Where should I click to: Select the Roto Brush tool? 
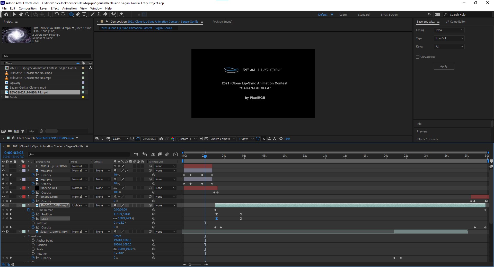pos(113,14)
